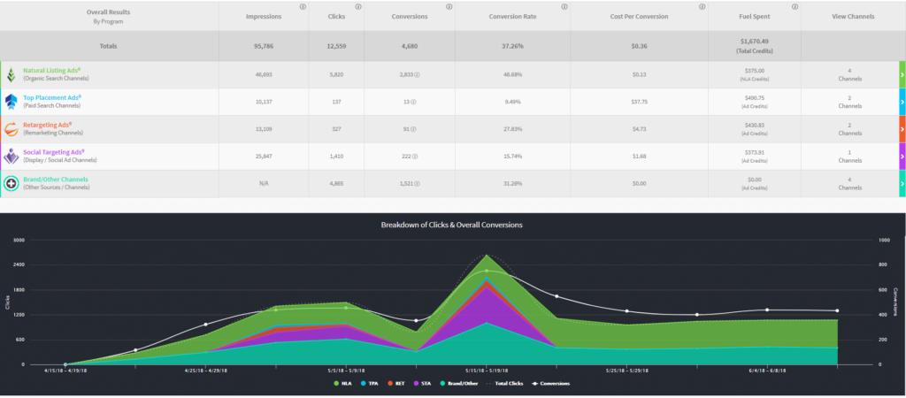Click the Brand/Other Channels plus-circle icon
This screenshot has height=398, width=906.
tap(11, 184)
